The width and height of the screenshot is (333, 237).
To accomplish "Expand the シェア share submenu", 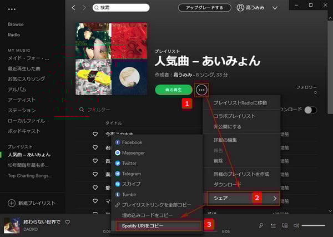I will [x=244, y=198].
